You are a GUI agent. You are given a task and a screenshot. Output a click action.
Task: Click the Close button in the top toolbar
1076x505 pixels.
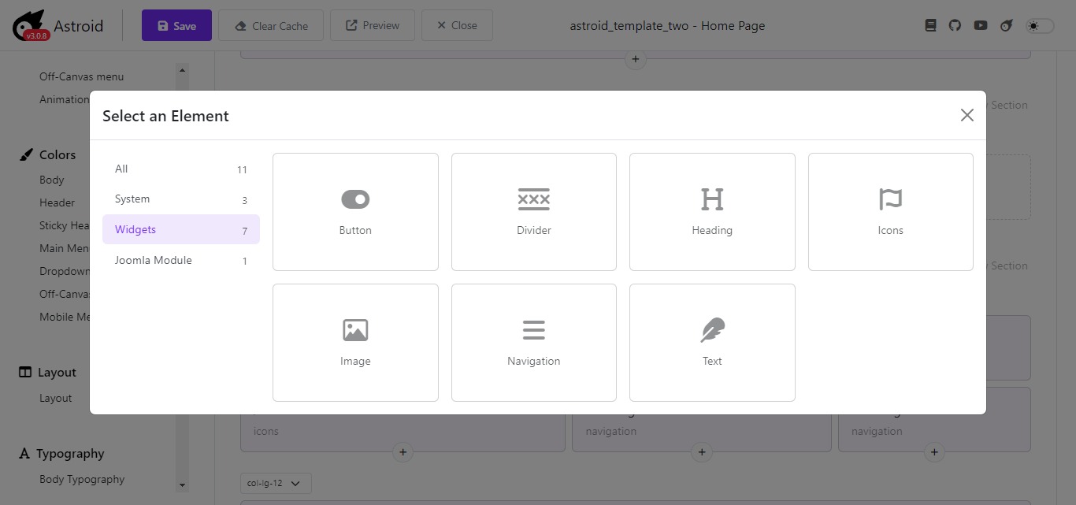457,25
